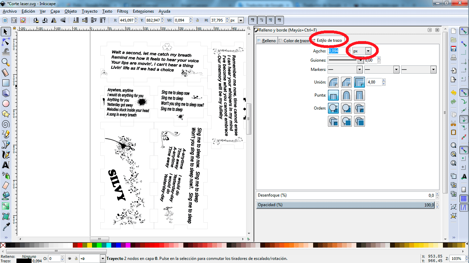Screen dimensions: 469x263
Task: Select the Eraser tool
Action: coord(5,186)
